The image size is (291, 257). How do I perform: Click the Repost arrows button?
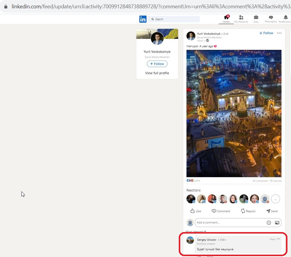pyautogui.click(x=248, y=211)
